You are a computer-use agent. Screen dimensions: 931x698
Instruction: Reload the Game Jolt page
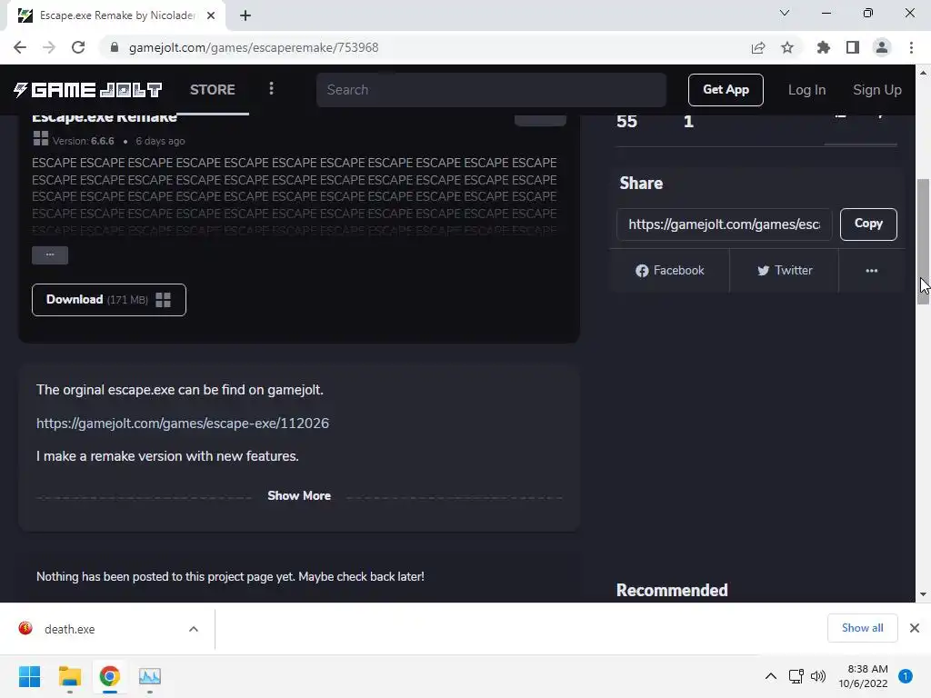[78, 47]
